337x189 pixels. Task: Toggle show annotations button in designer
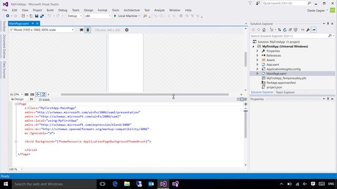pos(44,94)
